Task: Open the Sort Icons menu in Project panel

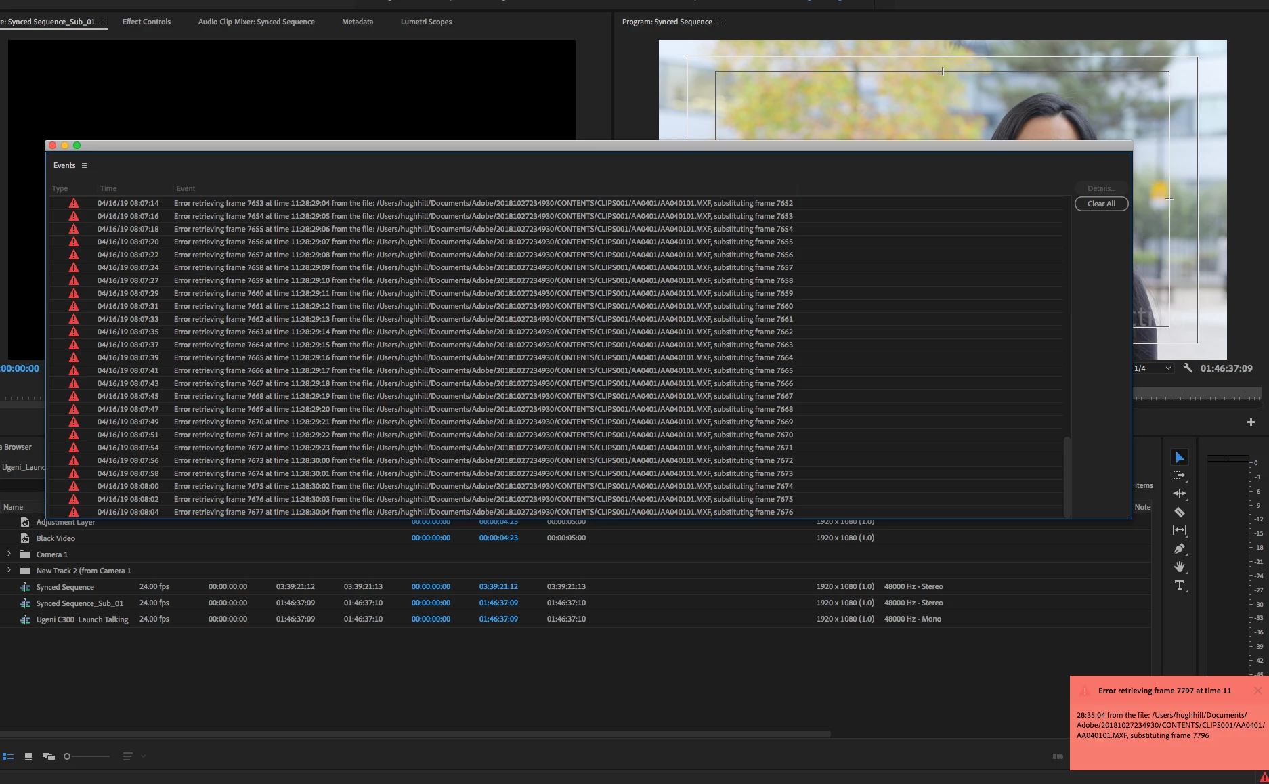Action: click(127, 756)
